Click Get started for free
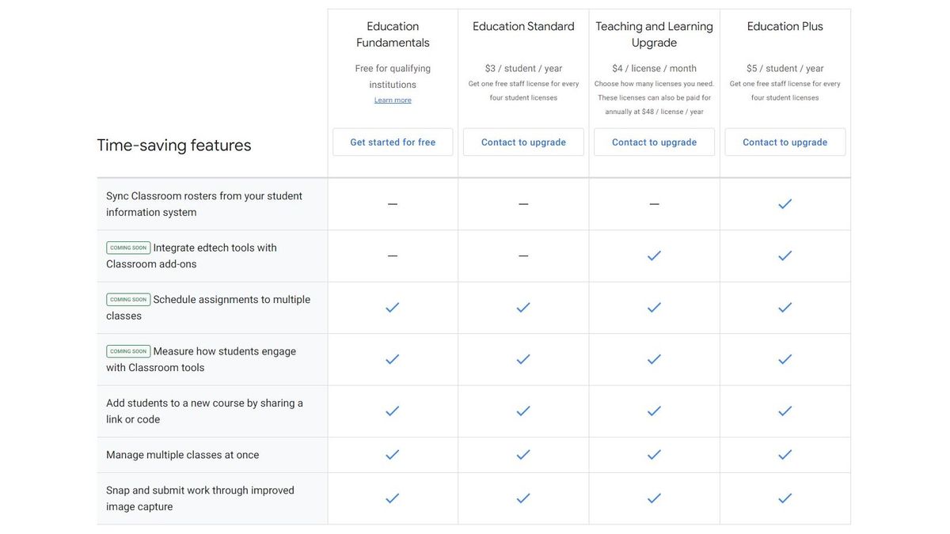The image size is (950, 534). coord(393,140)
